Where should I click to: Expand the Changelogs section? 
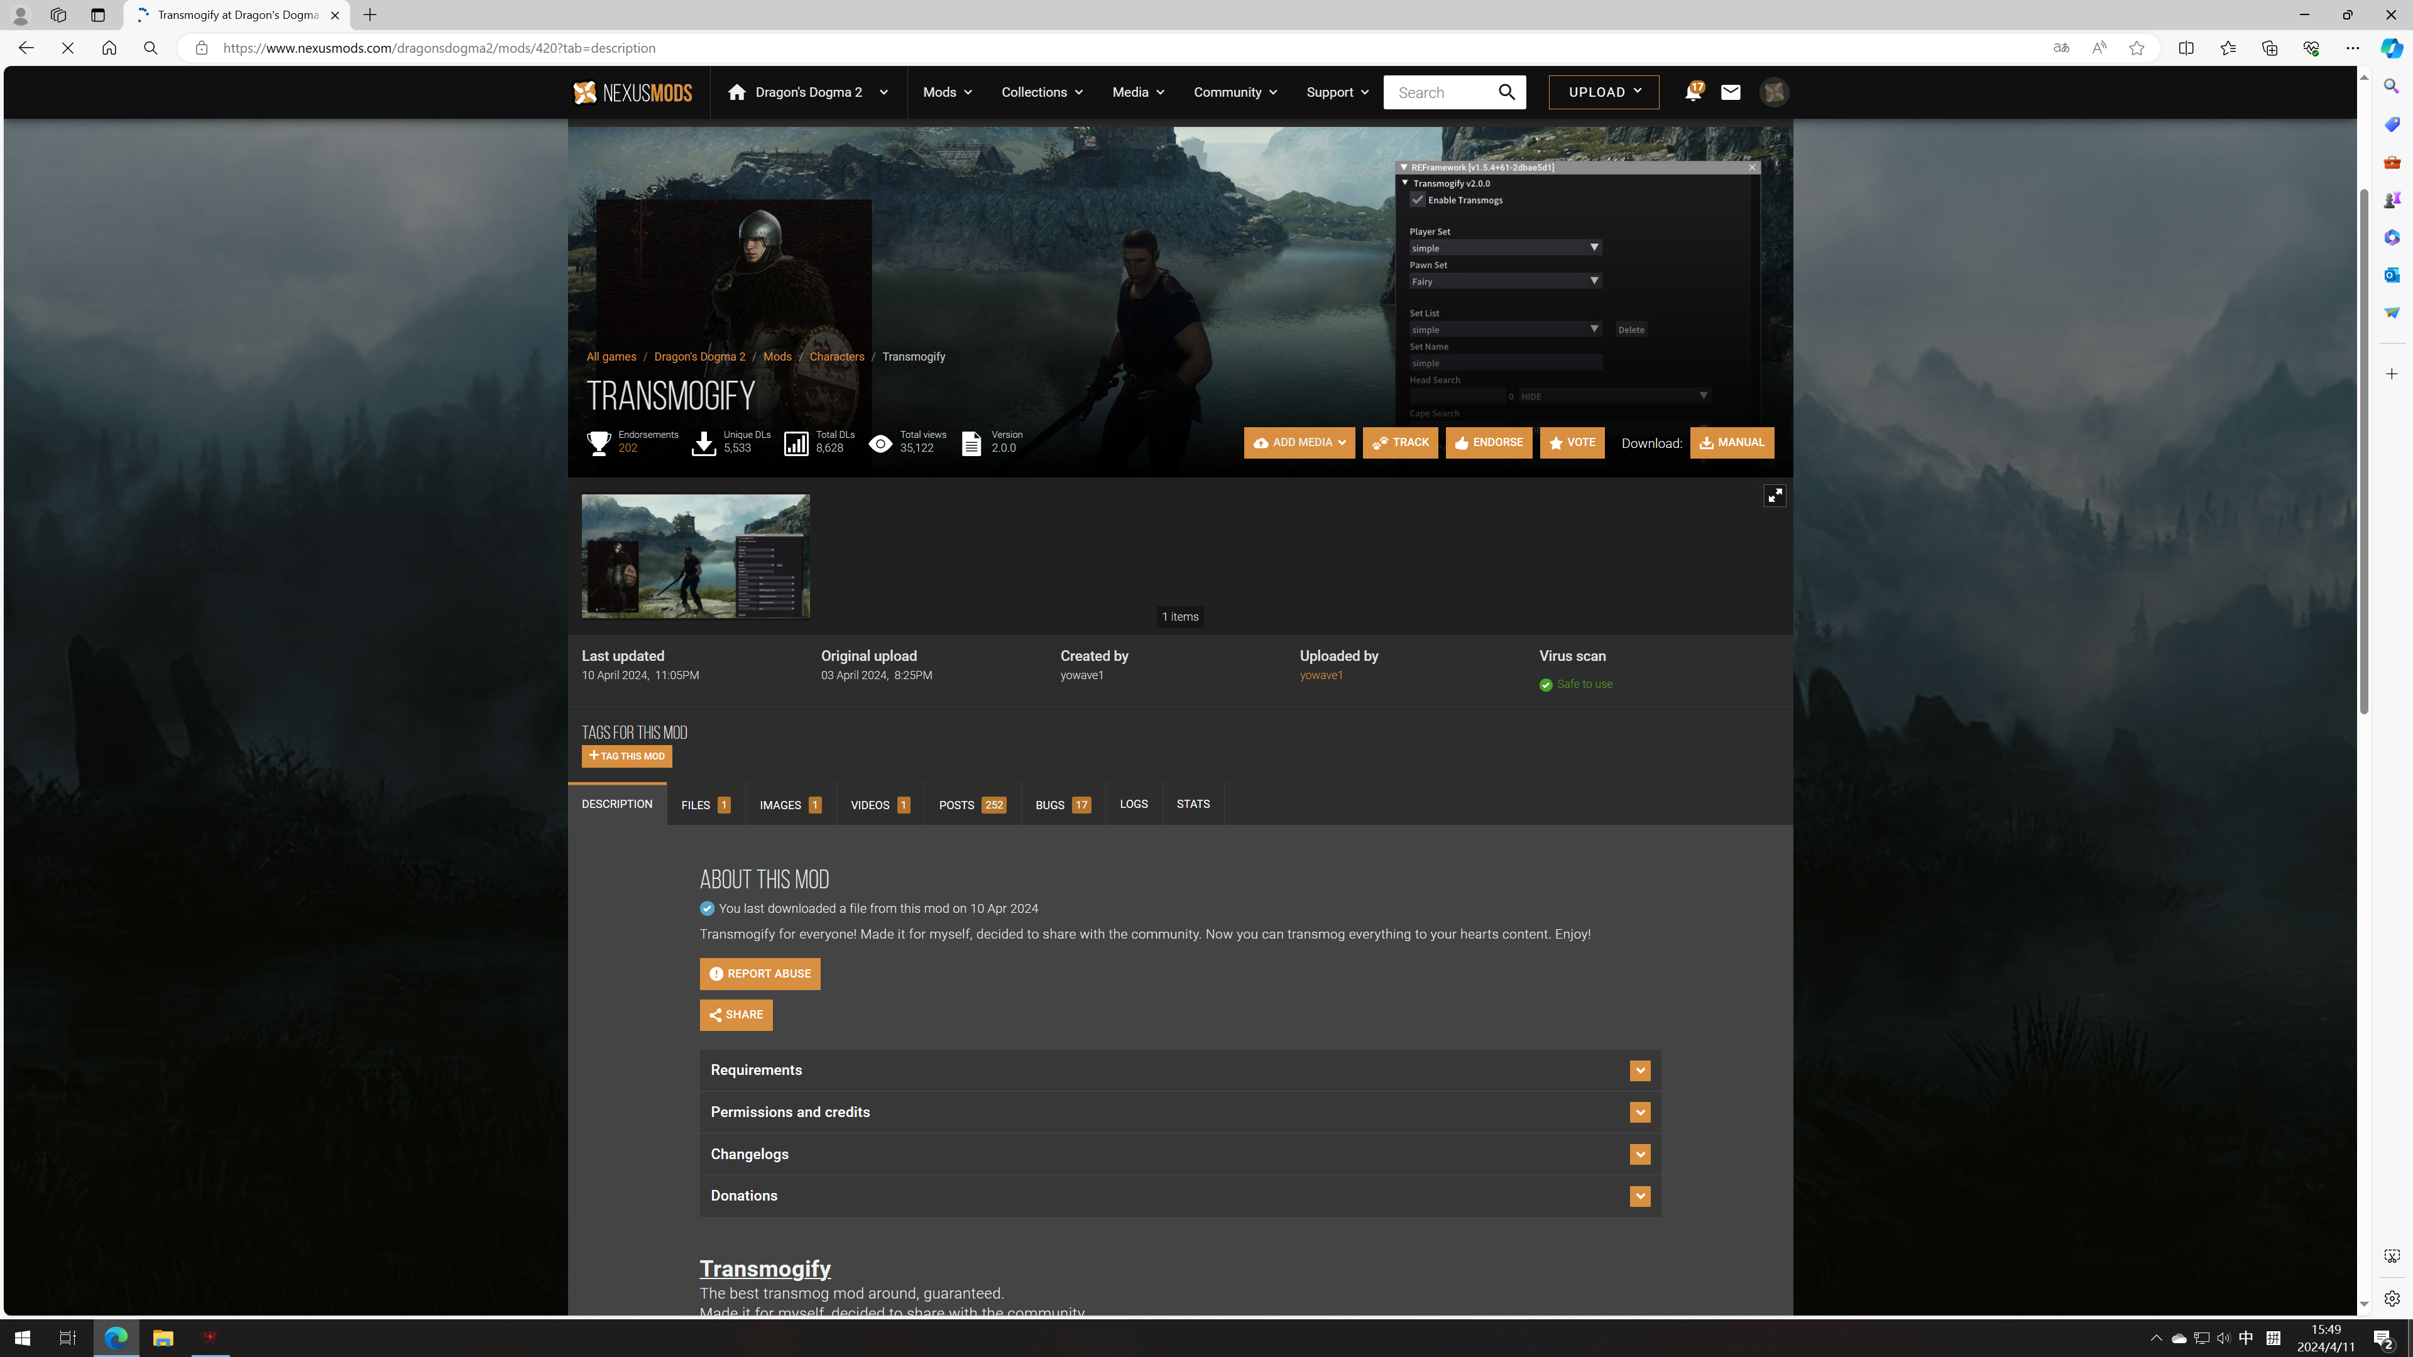pyautogui.click(x=1179, y=1154)
